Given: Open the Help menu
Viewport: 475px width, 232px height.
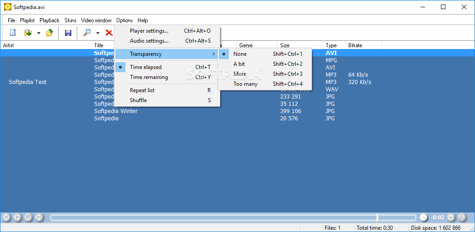Looking at the screenshot, I should (x=143, y=20).
